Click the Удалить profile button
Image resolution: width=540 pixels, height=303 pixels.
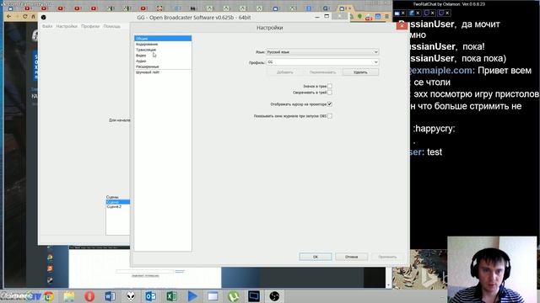tap(360, 72)
